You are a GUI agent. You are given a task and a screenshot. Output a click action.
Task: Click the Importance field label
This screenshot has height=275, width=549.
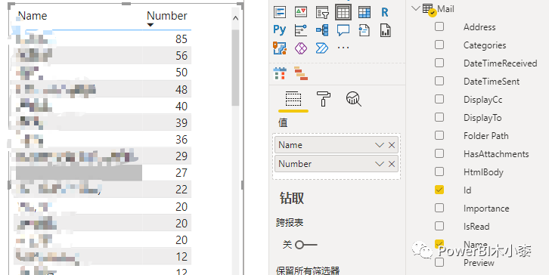coord(486,209)
